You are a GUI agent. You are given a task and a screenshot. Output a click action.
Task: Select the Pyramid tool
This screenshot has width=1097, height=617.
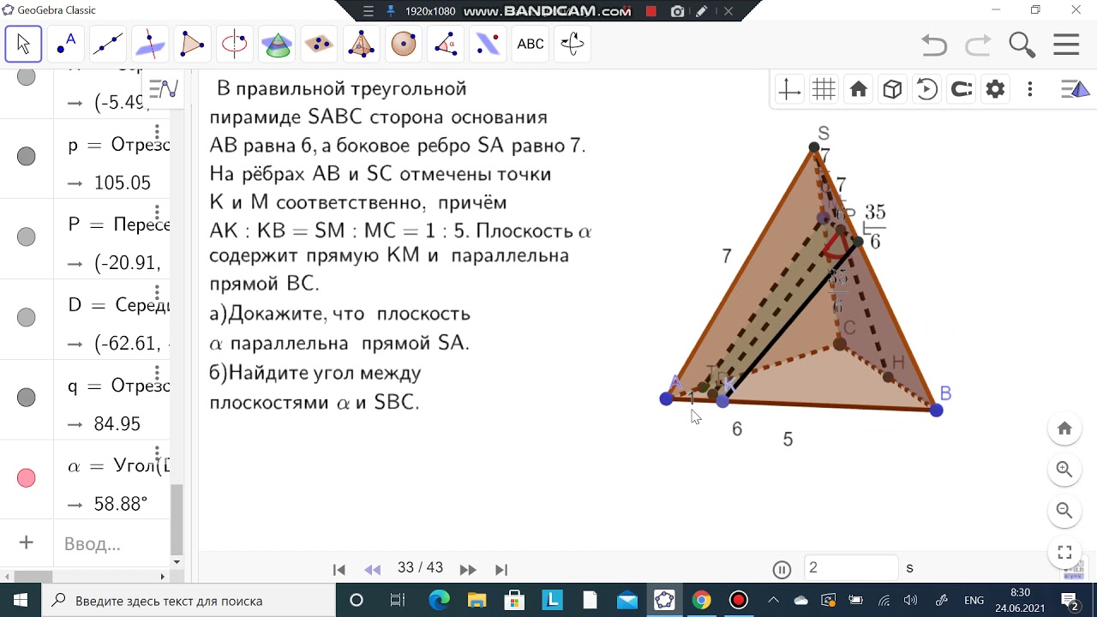tap(361, 44)
